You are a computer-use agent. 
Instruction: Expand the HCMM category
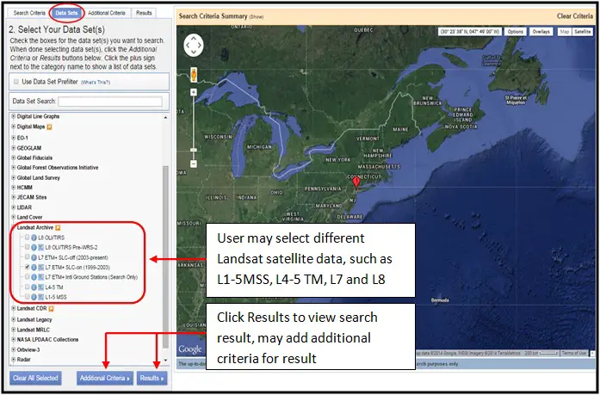(x=14, y=188)
